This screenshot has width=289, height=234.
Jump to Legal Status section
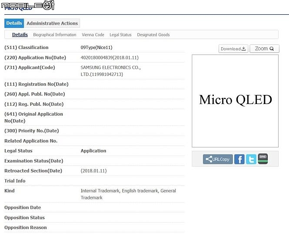120,35
